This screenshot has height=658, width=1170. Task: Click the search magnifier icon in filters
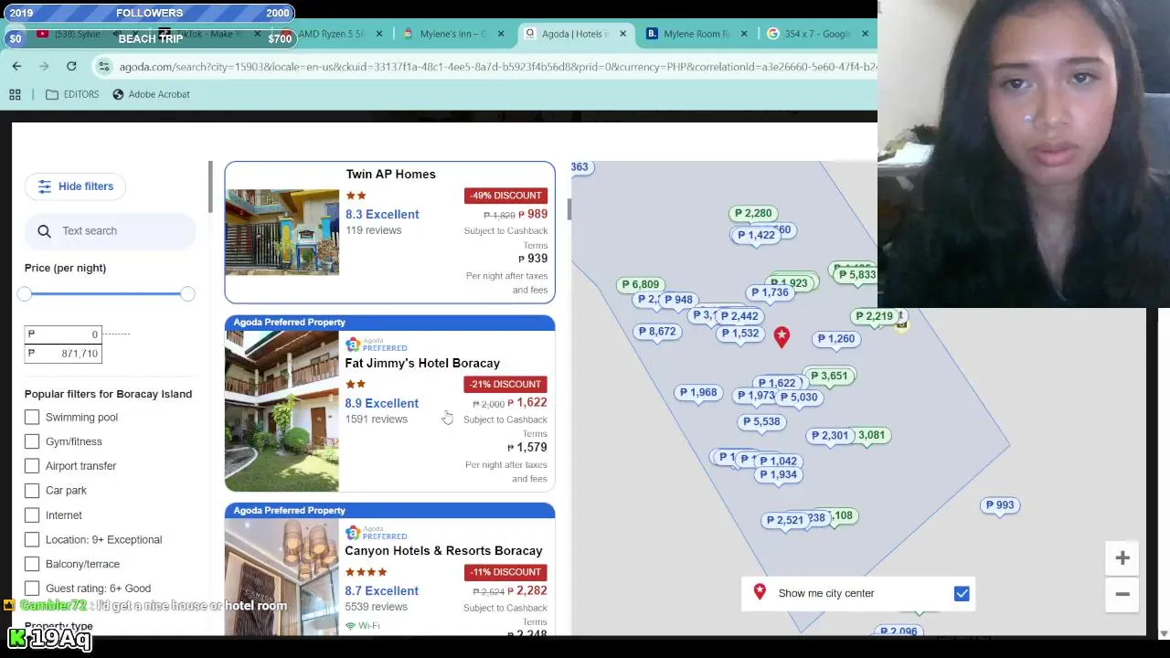[44, 231]
